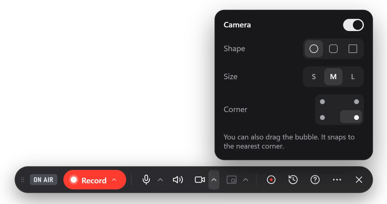Click the 'Camera' panel heading
Screen dimensions: 387x204
(x=237, y=25)
